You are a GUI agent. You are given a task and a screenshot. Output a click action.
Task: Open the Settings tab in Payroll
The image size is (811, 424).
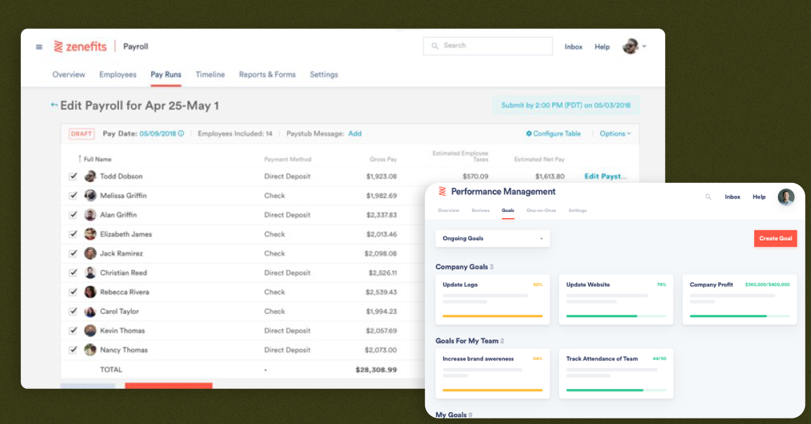[x=324, y=75]
